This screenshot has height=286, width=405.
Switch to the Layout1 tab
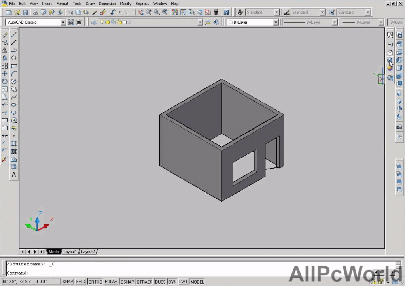coord(70,252)
